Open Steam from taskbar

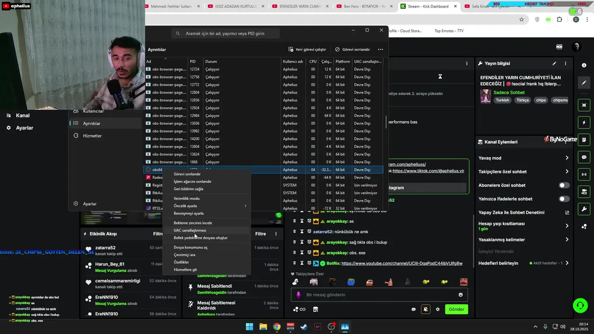click(x=304, y=327)
